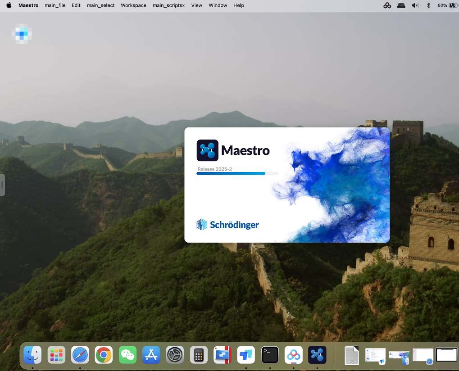This screenshot has height=371, width=459.
Task: Open Finder from the Dock
Action: pos(32,355)
